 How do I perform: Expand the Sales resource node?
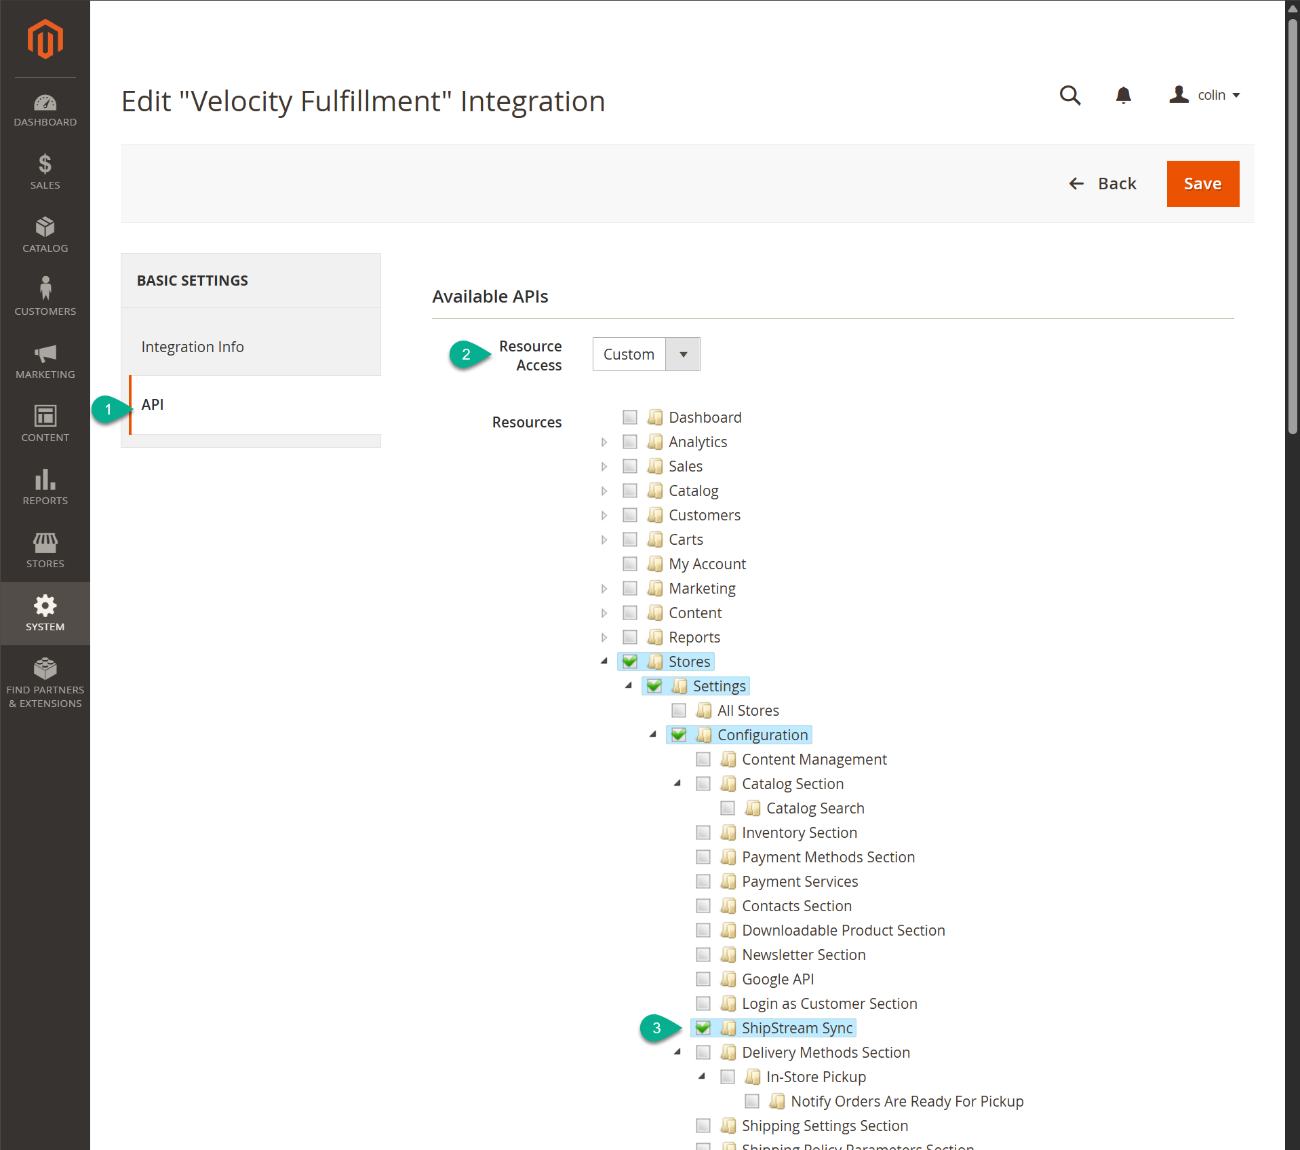click(604, 467)
